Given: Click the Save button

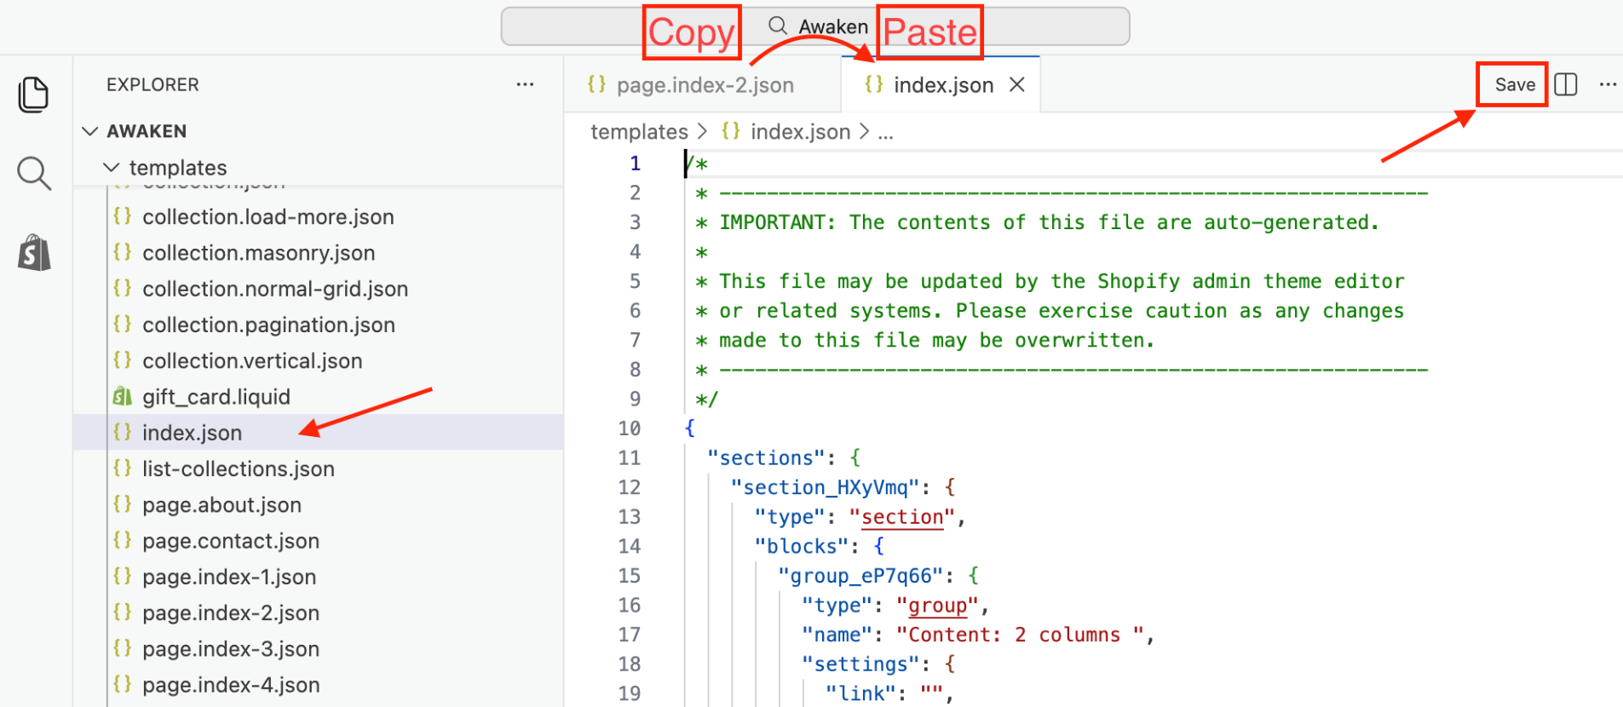Looking at the screenshot, I should [1514, 84].
